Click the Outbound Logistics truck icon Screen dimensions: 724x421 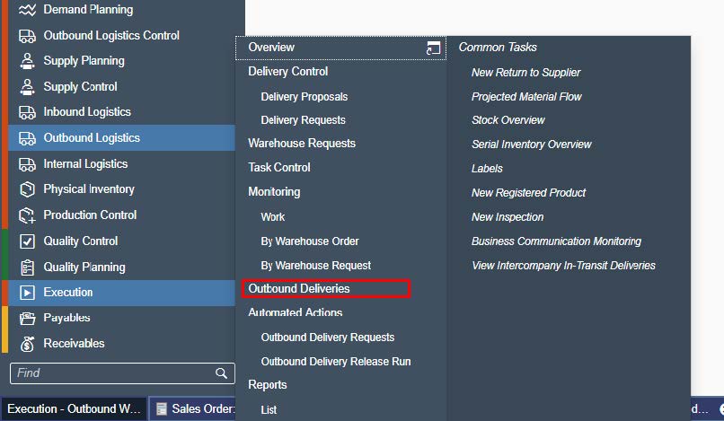tap(27, 138)
